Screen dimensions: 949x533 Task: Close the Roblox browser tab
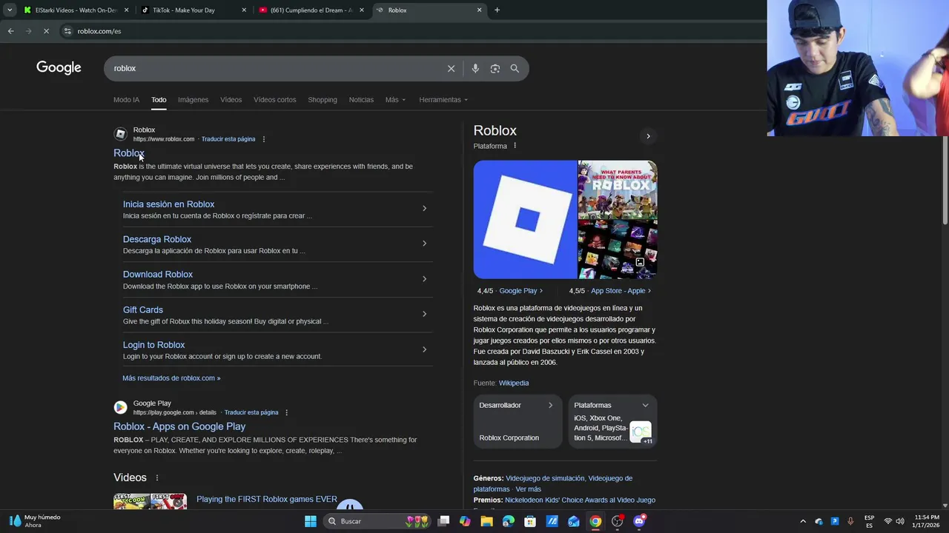click(479, 10)
